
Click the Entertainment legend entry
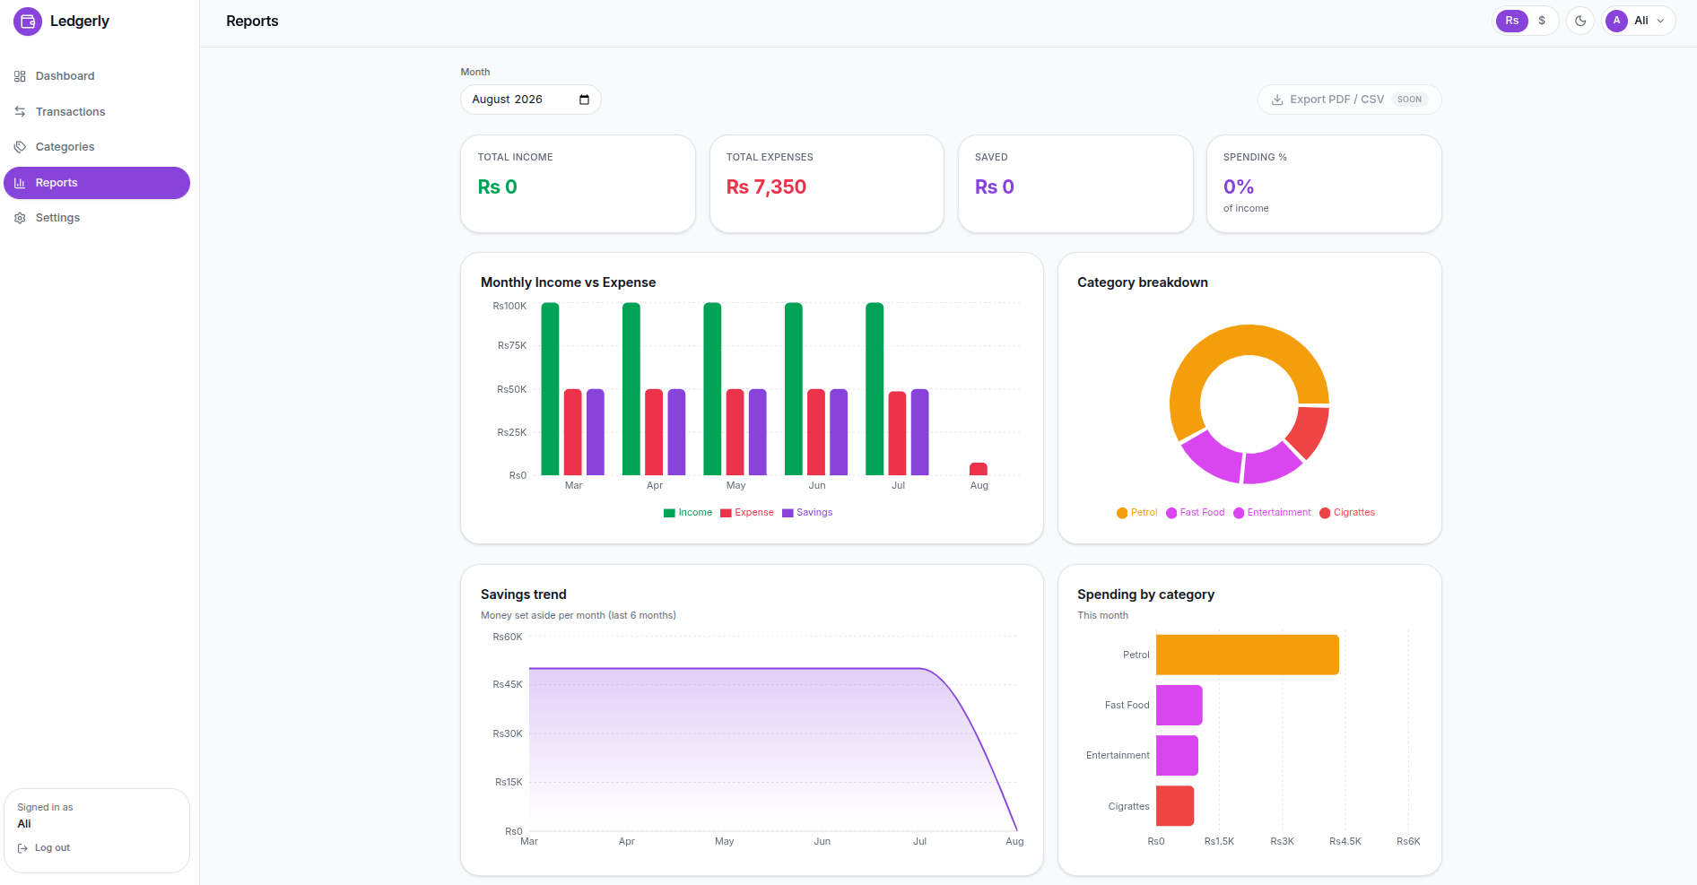pyautogui.click(x=1272, y=513)
